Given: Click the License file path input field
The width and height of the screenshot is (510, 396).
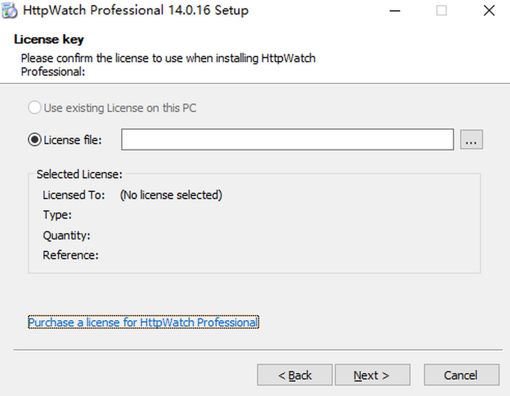Looking at the screenshot, I should tap(287, 139).
